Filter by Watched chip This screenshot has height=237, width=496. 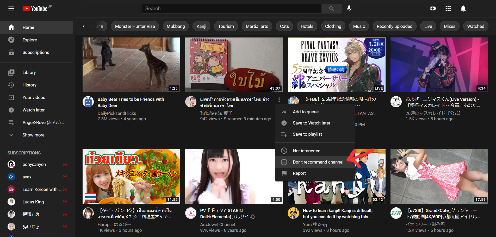coord(476,26)
